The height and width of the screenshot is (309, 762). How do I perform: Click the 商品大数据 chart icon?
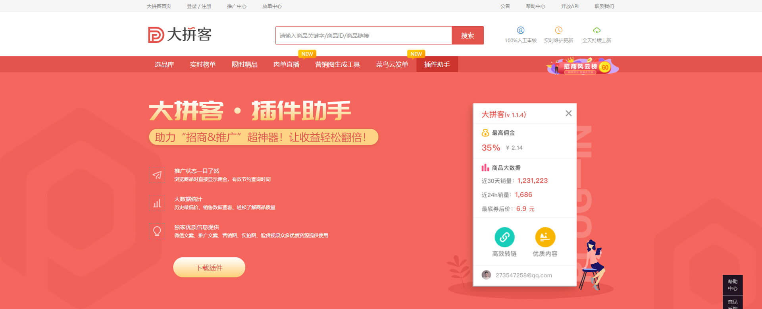point(485,168)
